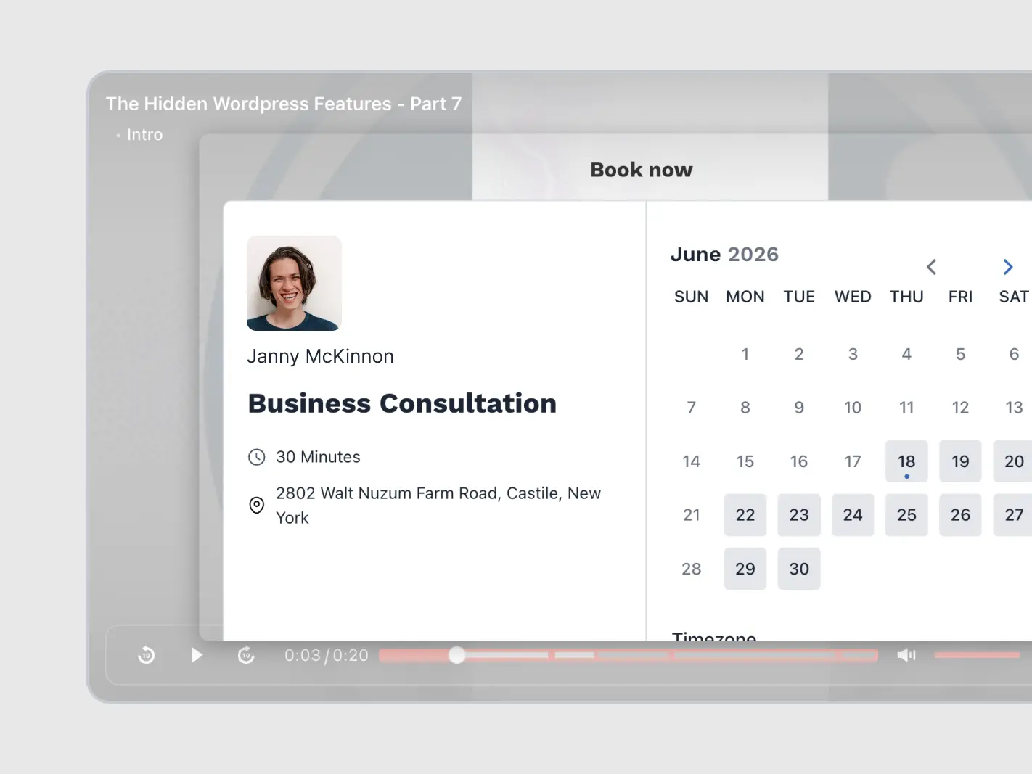The image size is (1032, 774).
Task: Click unavailable date 28 in calendar
Action: (692, 569)
